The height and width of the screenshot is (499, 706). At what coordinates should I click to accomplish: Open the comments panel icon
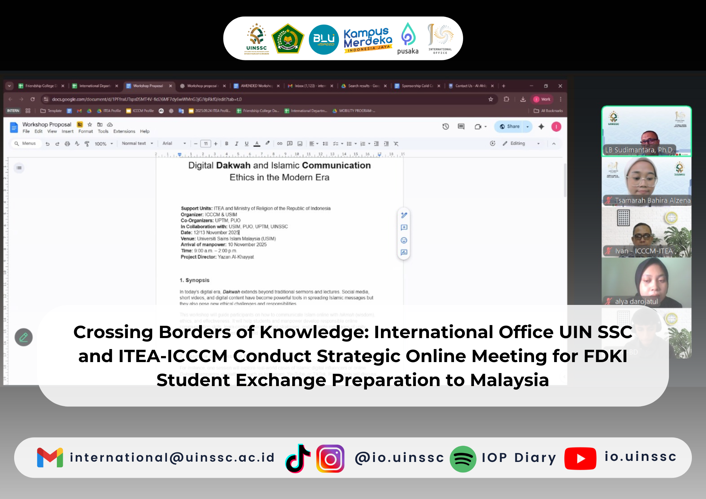pyautogui.click(x=461, y=126)
